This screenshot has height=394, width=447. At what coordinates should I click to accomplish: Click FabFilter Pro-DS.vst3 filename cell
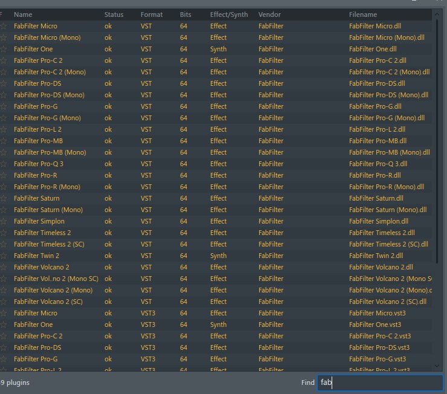tap(379, 347)
